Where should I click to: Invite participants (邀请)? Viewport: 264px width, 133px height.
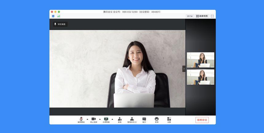[x=120, y=120]
